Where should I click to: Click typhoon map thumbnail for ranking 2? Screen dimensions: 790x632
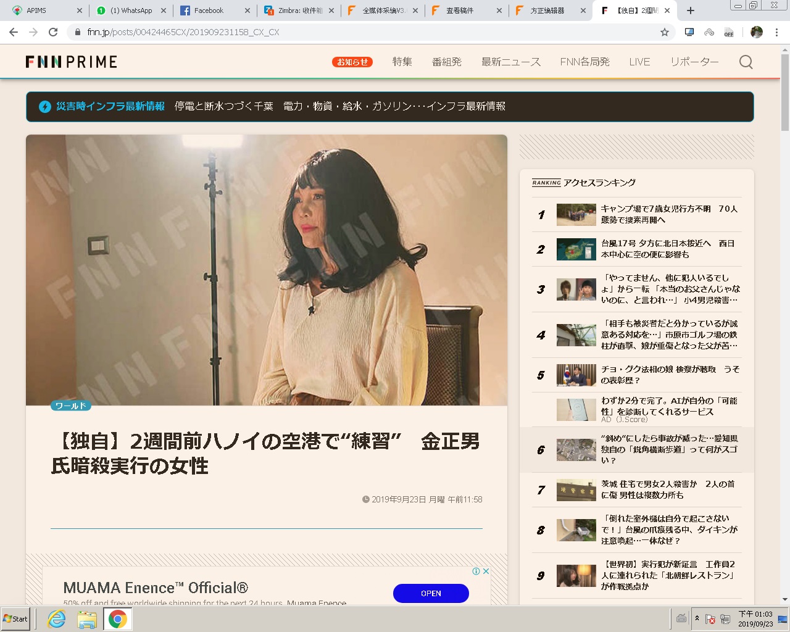pyautogui.click(x=576, y=249)
